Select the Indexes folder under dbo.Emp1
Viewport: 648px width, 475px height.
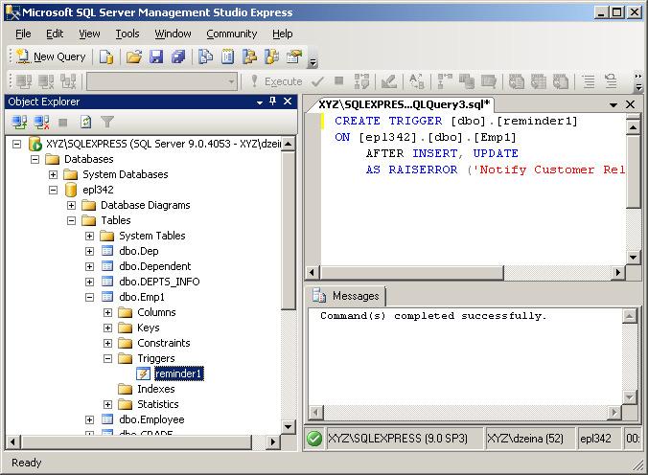(x=156, y=389)
